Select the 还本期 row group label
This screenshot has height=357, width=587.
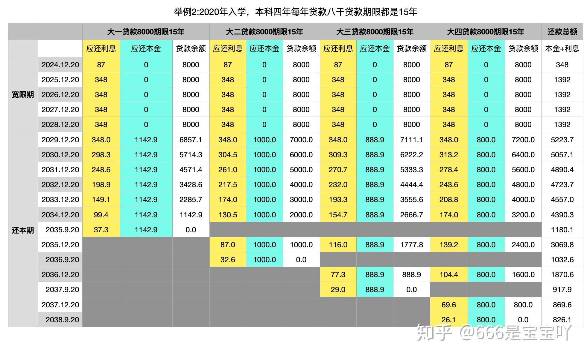[x=23, y=230]
